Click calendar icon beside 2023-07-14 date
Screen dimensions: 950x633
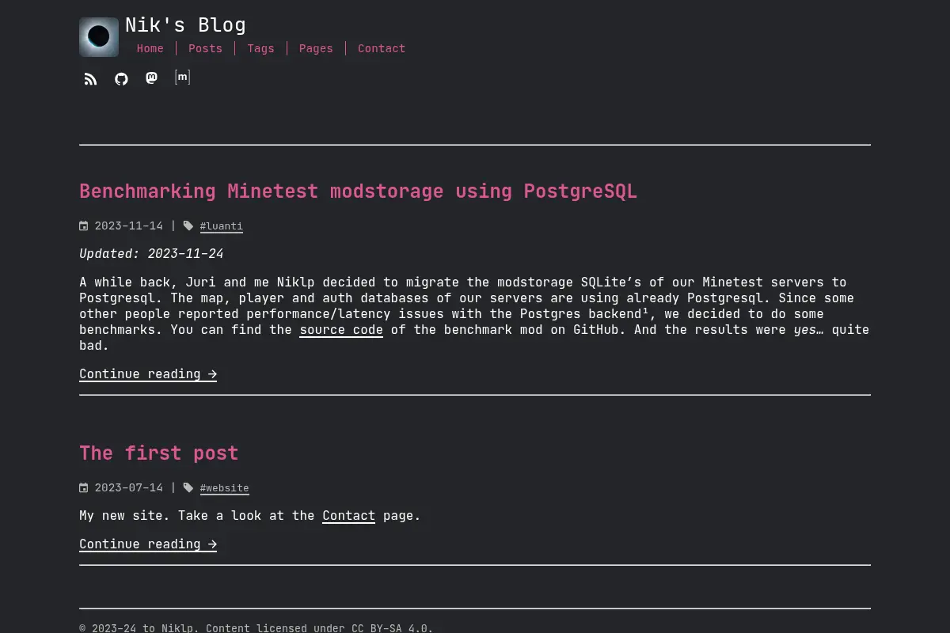pyautogui.click(x=84, y=487)
